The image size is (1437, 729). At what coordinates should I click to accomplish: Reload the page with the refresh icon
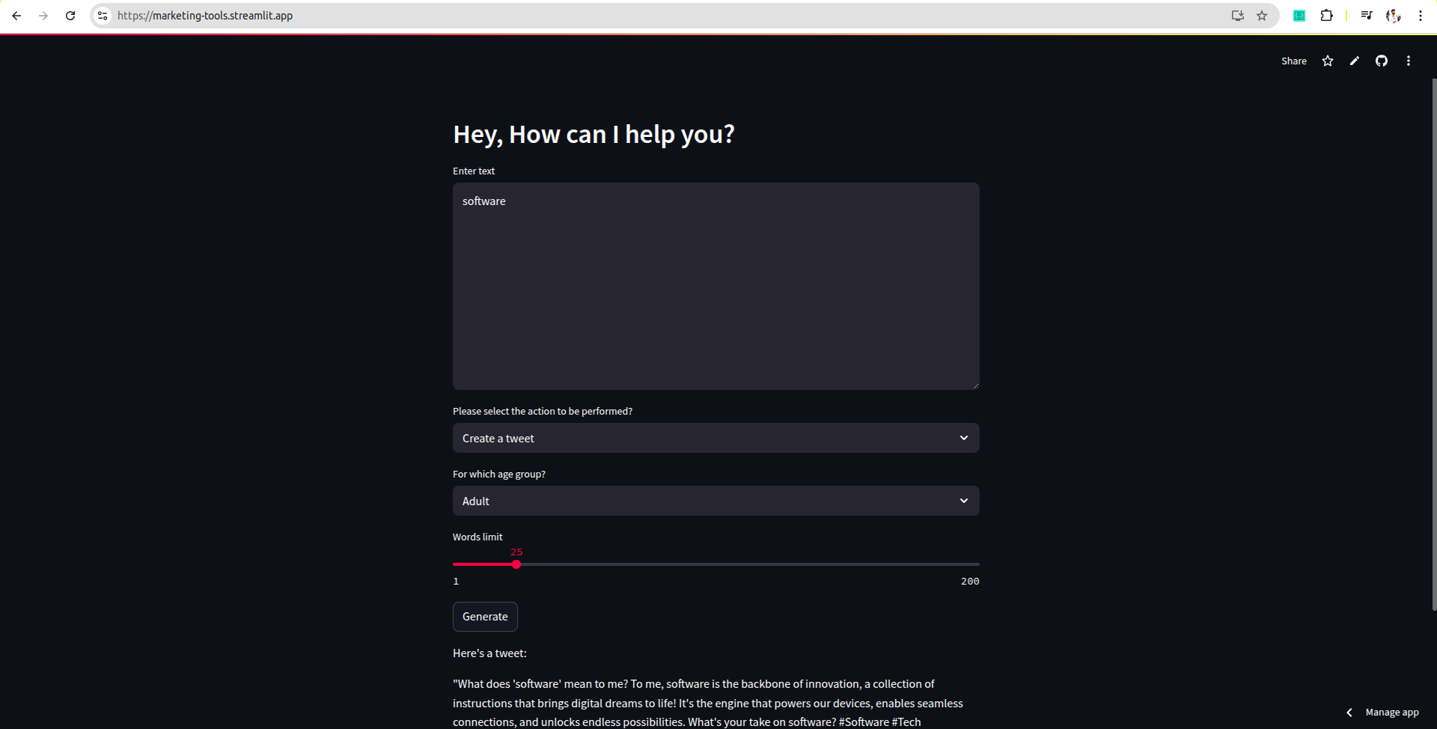70,16
